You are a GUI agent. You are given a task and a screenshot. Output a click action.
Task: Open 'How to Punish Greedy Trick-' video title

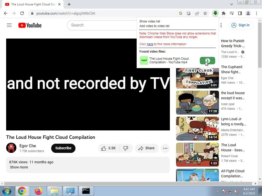coord(233,43)
